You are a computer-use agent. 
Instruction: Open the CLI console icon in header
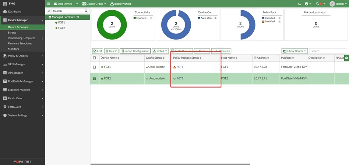(300, 4)
